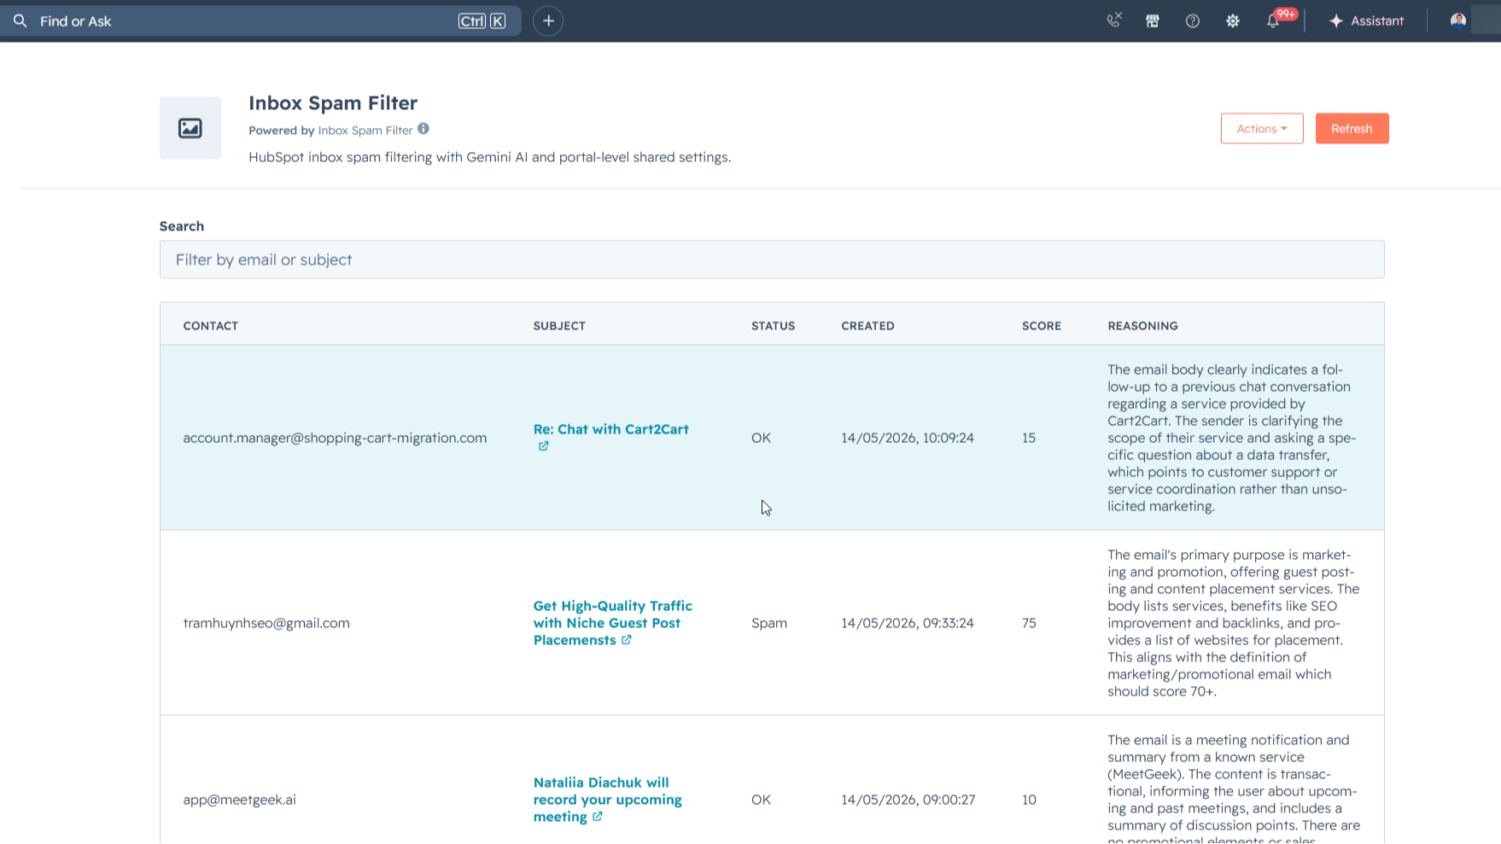This screenshot has height=844, width=1501.
Task: Open the 'Re: Chat with Cart2Cart' subject
Action: [611, 429]
